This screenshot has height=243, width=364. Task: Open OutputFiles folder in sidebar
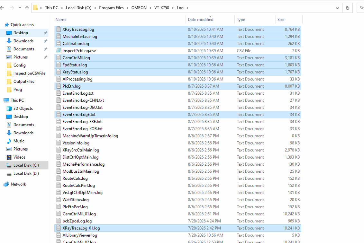pos(24,81)
